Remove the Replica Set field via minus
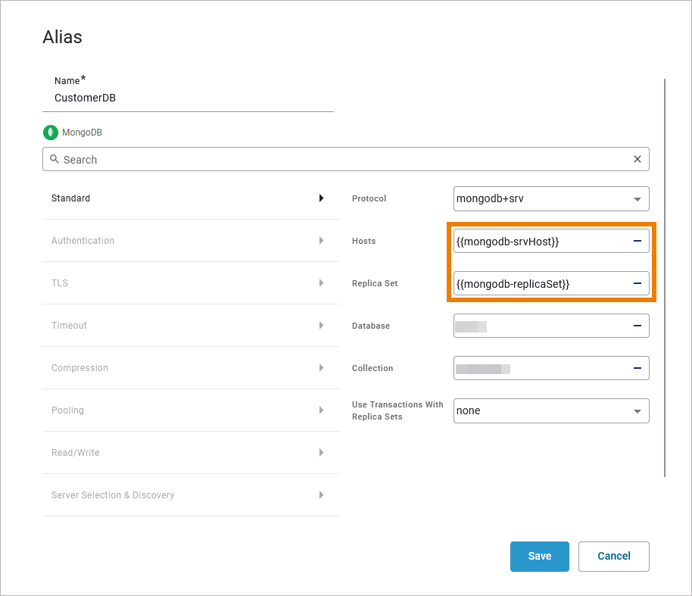The height and width of the screenshot is (596, 692). click(637, 283)
